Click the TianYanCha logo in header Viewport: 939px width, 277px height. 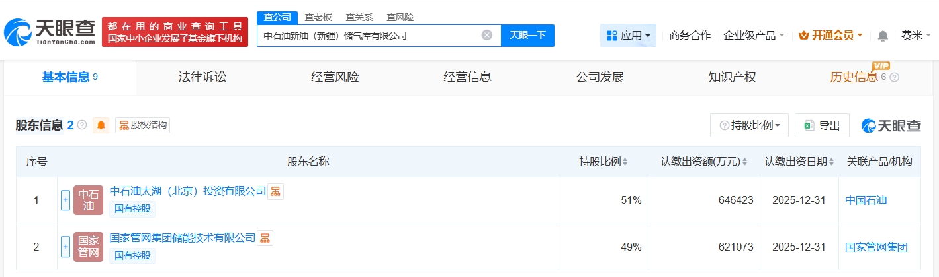[50, 32]
